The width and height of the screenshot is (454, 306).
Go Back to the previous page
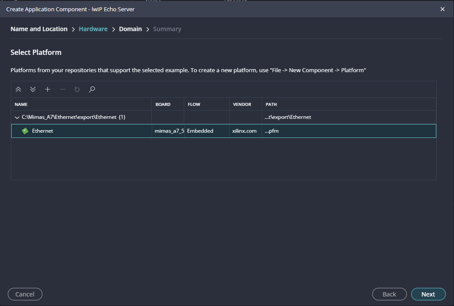tap(389, 294)
